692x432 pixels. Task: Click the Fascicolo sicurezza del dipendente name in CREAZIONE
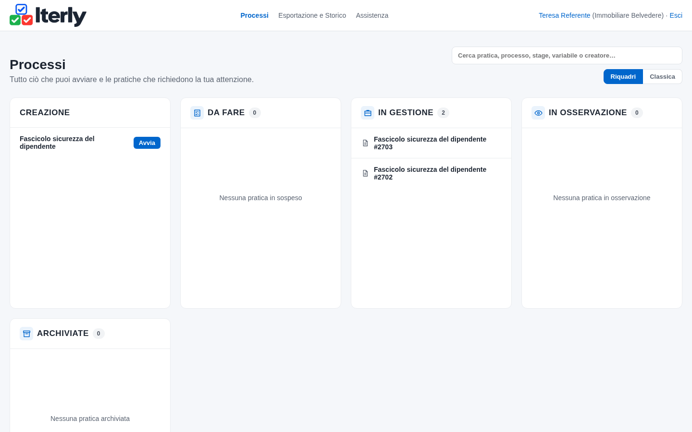click(x=57, y=143)
